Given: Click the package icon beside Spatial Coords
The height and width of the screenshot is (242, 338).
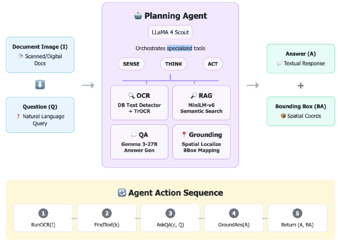Looking at the screenshot, I should point(283,116).
